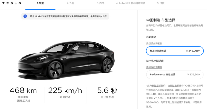Viewport: 207px width, 109px height.
Task: Jump to the 5.付款 step
Action: [161, 3]
